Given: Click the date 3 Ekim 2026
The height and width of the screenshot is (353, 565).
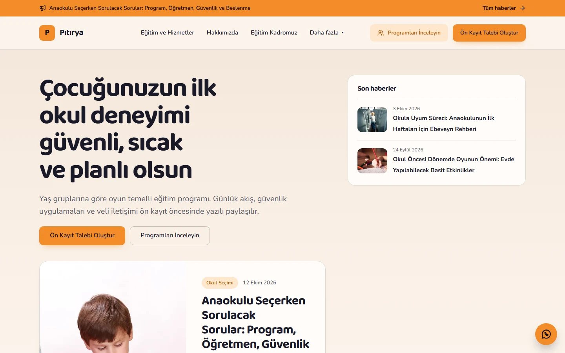Looking at the screenshot, I should 406,109.
